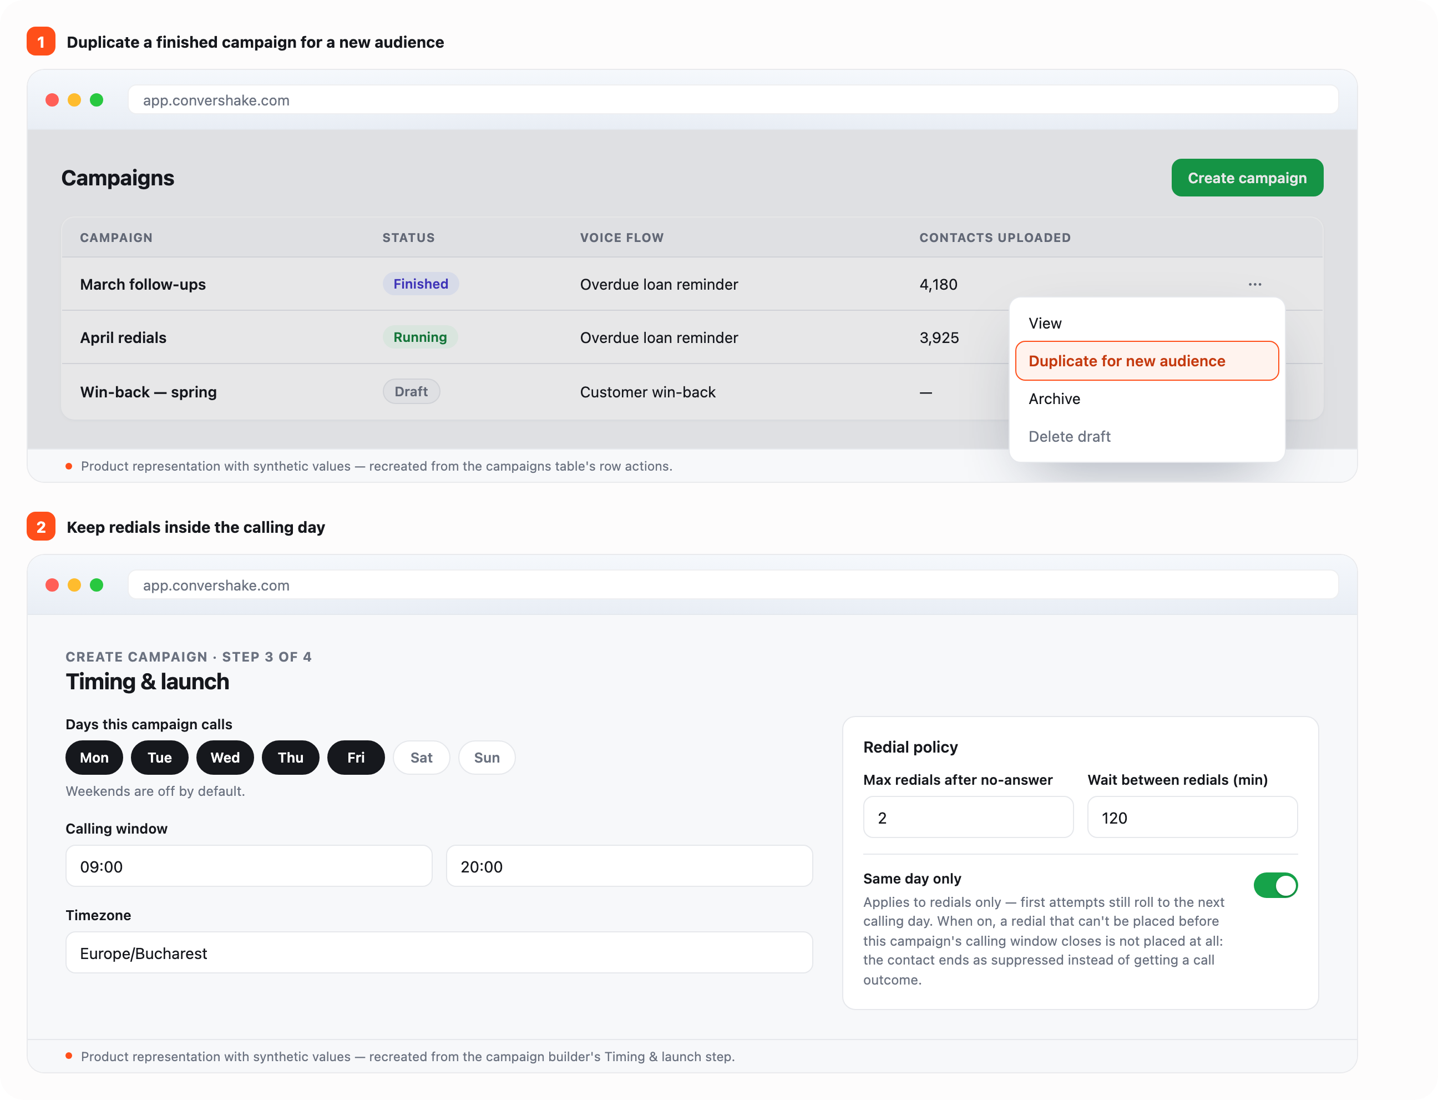Screen dimensions: 1438x1100
Task: Choose Archive from the row menu
Action: [x=1147, y=398]
